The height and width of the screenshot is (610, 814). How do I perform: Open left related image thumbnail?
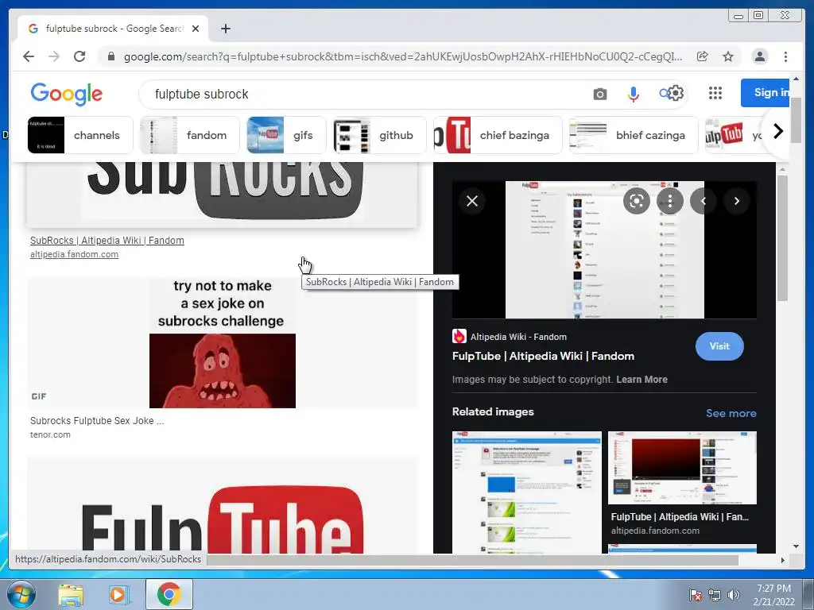527,492
